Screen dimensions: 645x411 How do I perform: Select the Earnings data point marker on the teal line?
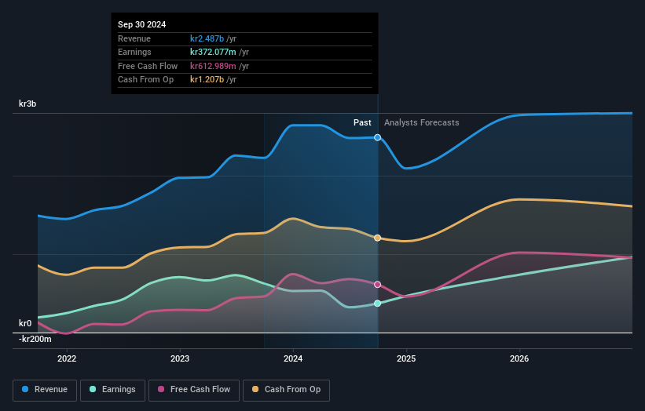[x=377, y=304]
